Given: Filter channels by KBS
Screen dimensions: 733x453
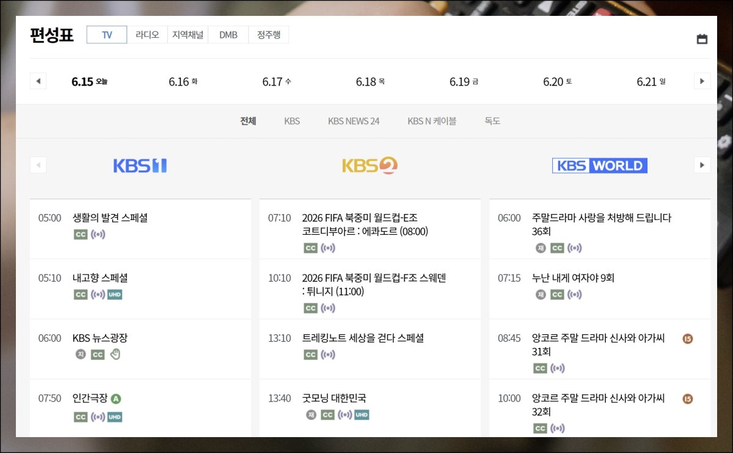Looking at the screenshot, I should [x=292, y=121].
